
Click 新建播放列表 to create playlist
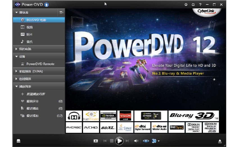click(36, 94)
